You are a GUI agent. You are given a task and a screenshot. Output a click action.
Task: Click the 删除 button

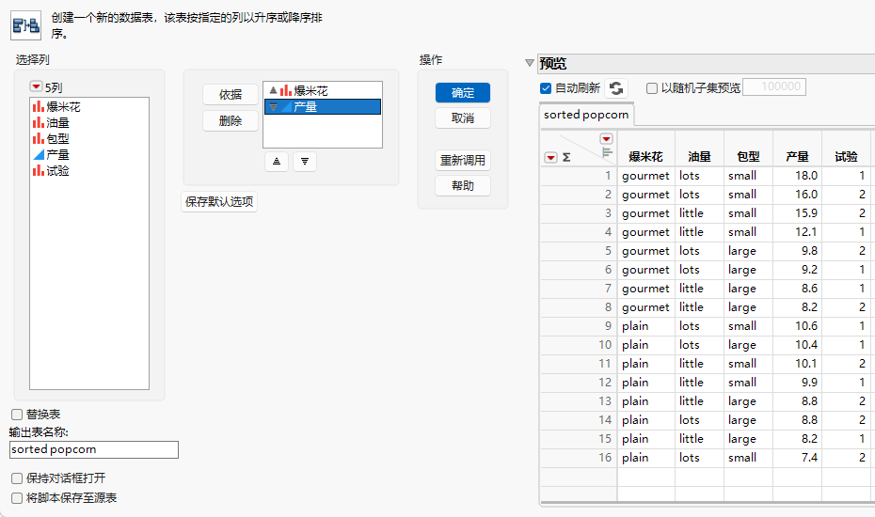tap(231, 121)
